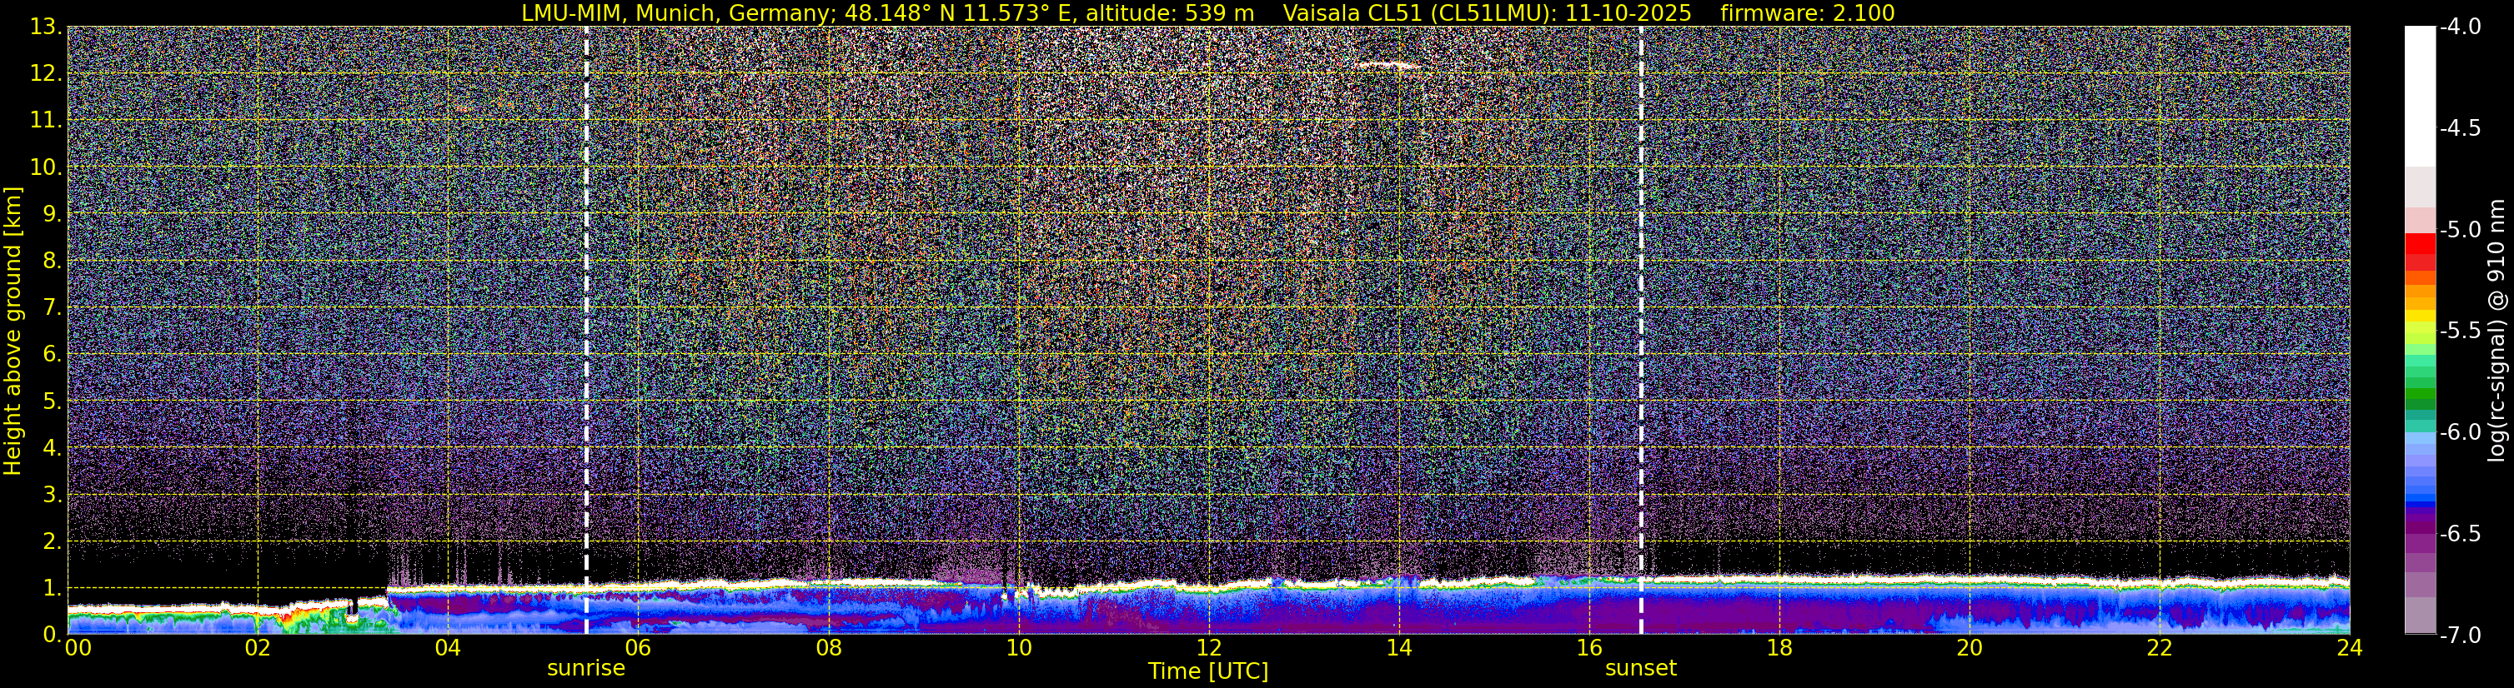Click the time tick label '06'

click(637, 648)
